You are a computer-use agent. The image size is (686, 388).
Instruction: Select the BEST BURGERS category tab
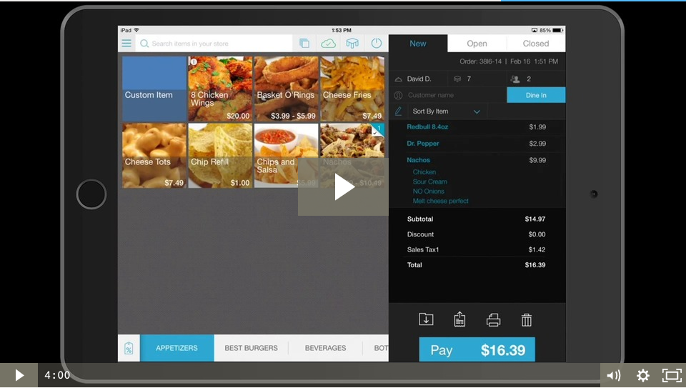[251, 348]
